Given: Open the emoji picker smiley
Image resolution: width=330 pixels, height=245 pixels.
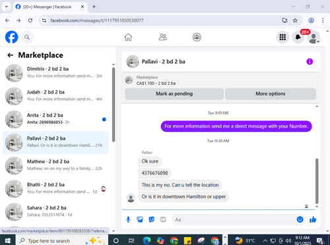Looking at the screenshot, I should click(300, 219).
